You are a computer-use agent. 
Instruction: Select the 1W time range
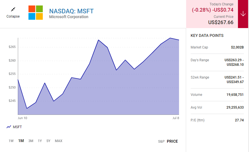[x=11, y=141]
